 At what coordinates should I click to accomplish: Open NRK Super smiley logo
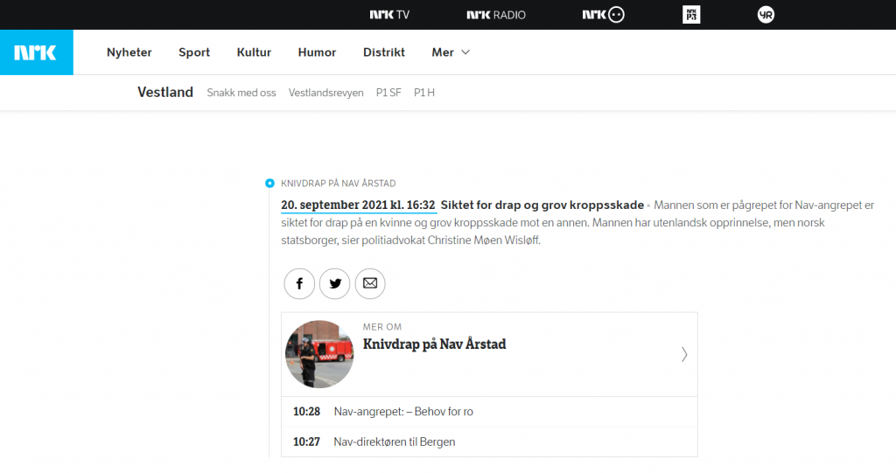[x=604, y=15]
